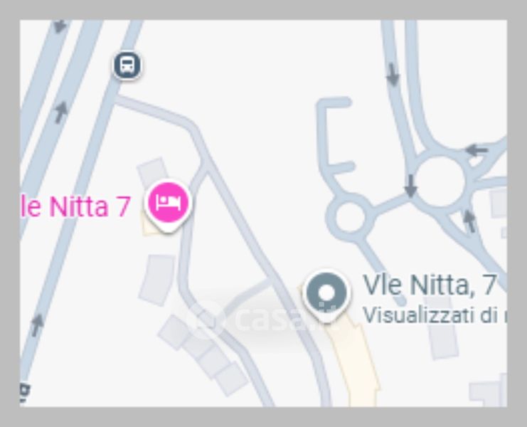Click the up arrow below the large roundabout
This screenshot has height=427, width=527.
click(469, 221)
